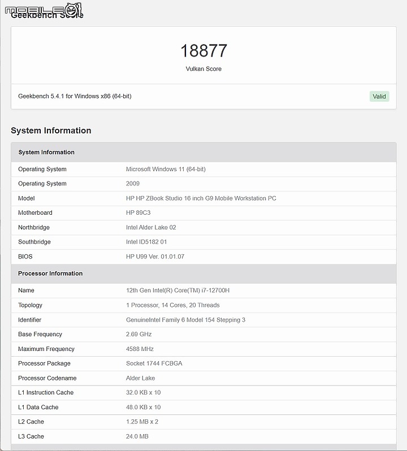Click the 'Model' row label
Screen dimensions: 407x451
(x=27, y=198)
